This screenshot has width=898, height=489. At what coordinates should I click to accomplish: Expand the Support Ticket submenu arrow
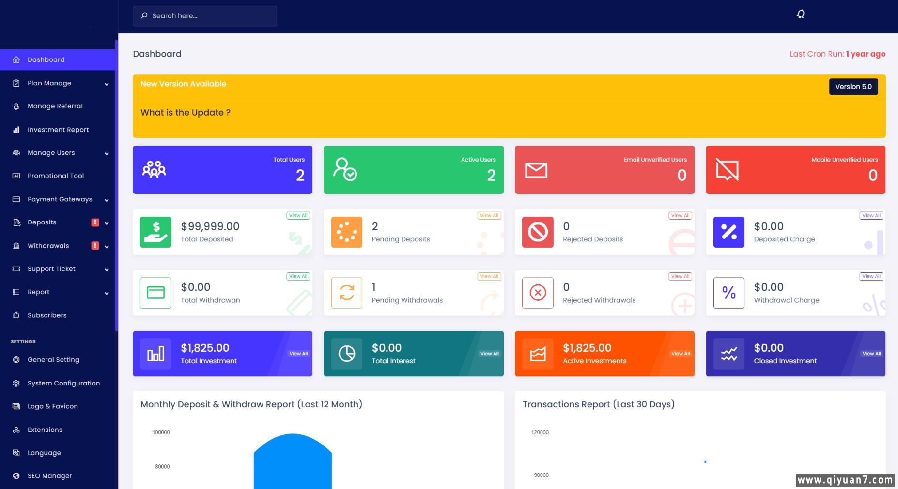(107, 269)
